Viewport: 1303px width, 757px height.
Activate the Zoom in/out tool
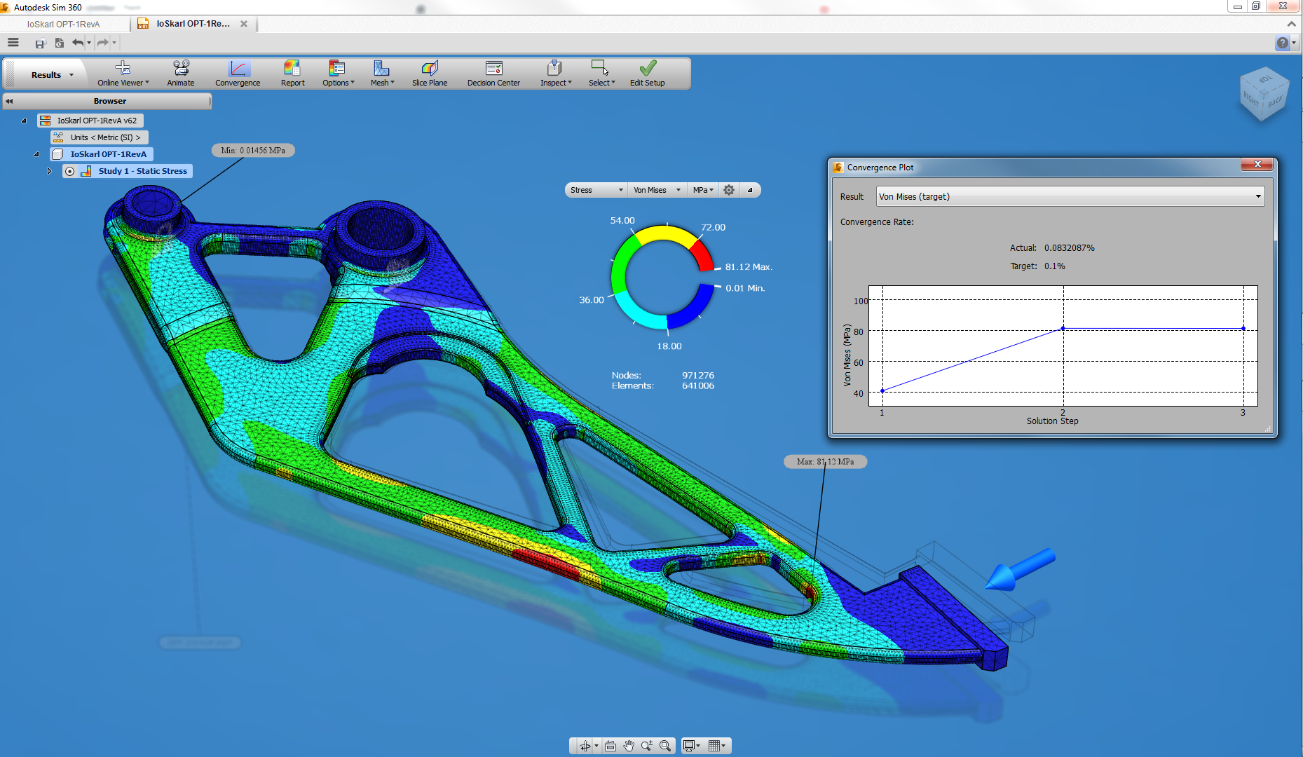(647, 746)
